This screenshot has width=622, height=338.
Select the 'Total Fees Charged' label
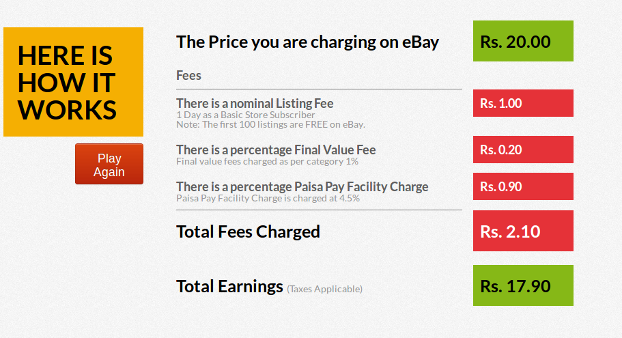coord(248,231)
